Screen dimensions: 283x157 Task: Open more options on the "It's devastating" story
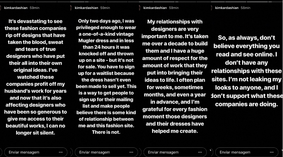pyautogui.click(x=61, y=152)
